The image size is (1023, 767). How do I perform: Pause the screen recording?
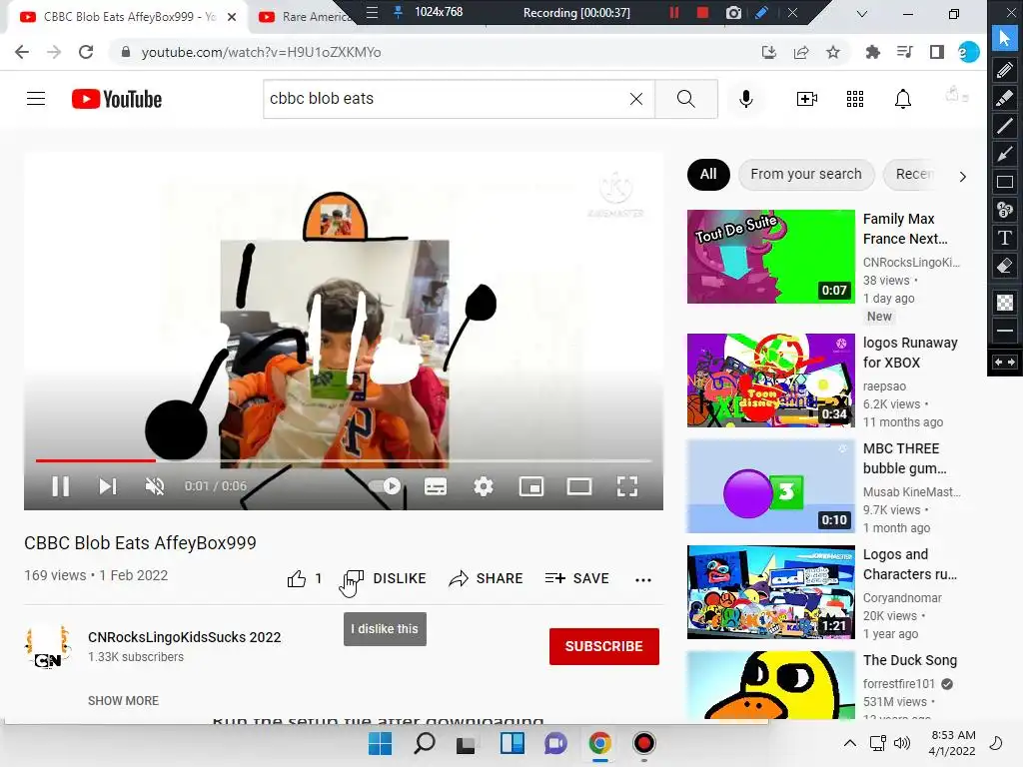(674, 12)
